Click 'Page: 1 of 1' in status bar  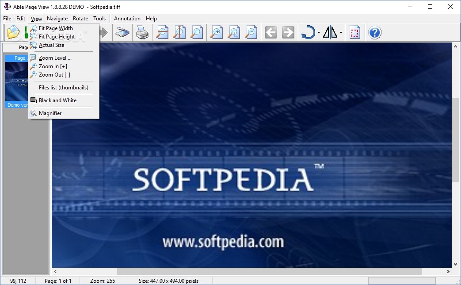click(58, 281)
